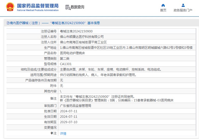
Task: Open the 首页 navigation item
Action: coord(163,10)
